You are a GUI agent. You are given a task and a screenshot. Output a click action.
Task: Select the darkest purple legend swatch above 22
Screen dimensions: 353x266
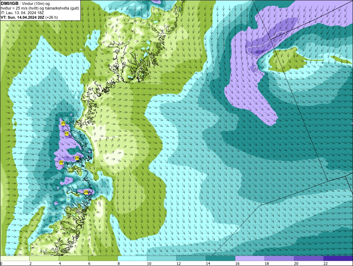[338, 258]
